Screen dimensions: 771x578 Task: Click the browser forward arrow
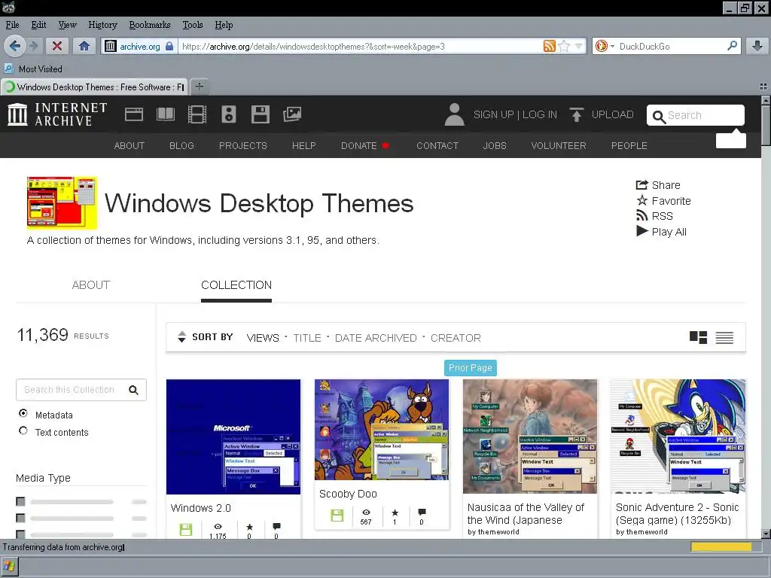tap(33, 46)
